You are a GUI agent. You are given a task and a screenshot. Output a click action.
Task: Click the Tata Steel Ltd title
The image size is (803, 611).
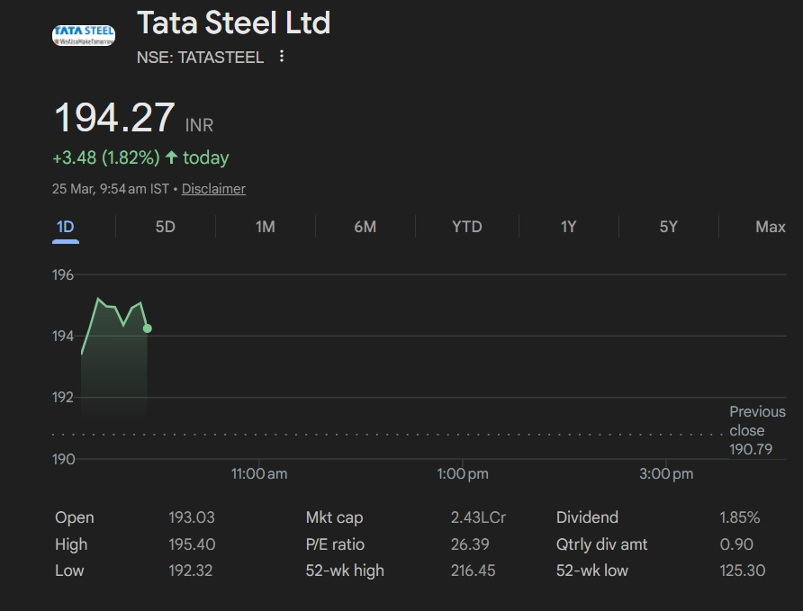[233, 22]
